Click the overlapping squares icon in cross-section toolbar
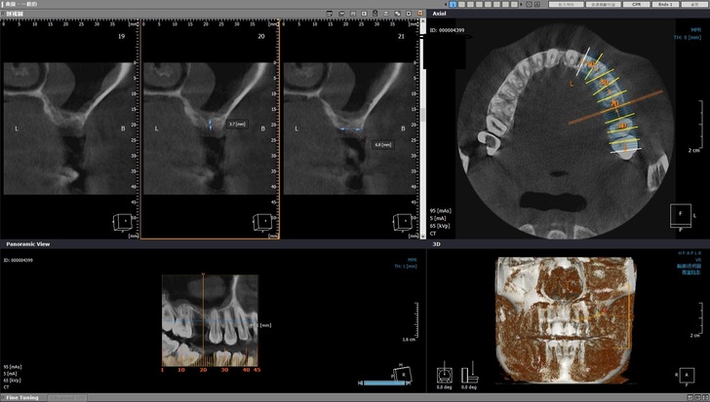The height and width of the screenshot is (402, 710). point(397,14)
